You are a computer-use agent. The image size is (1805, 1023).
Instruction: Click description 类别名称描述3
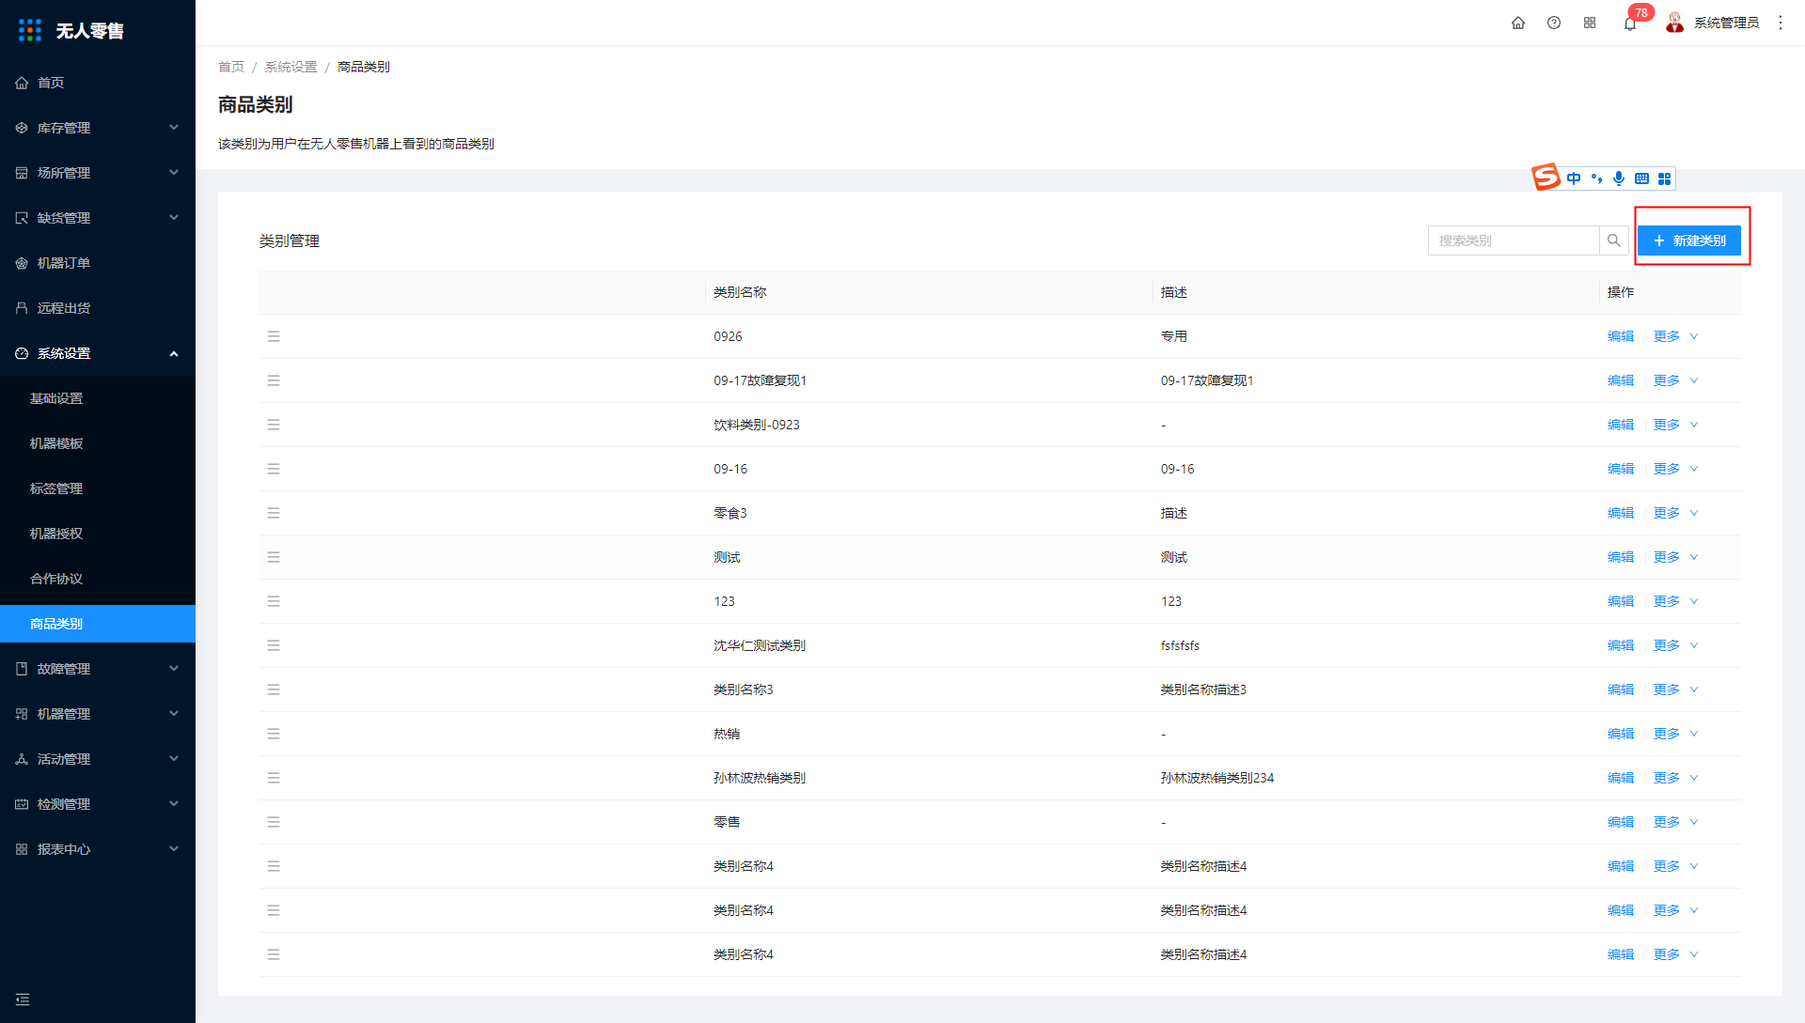pyautogui.click(x=1203, y=690)
